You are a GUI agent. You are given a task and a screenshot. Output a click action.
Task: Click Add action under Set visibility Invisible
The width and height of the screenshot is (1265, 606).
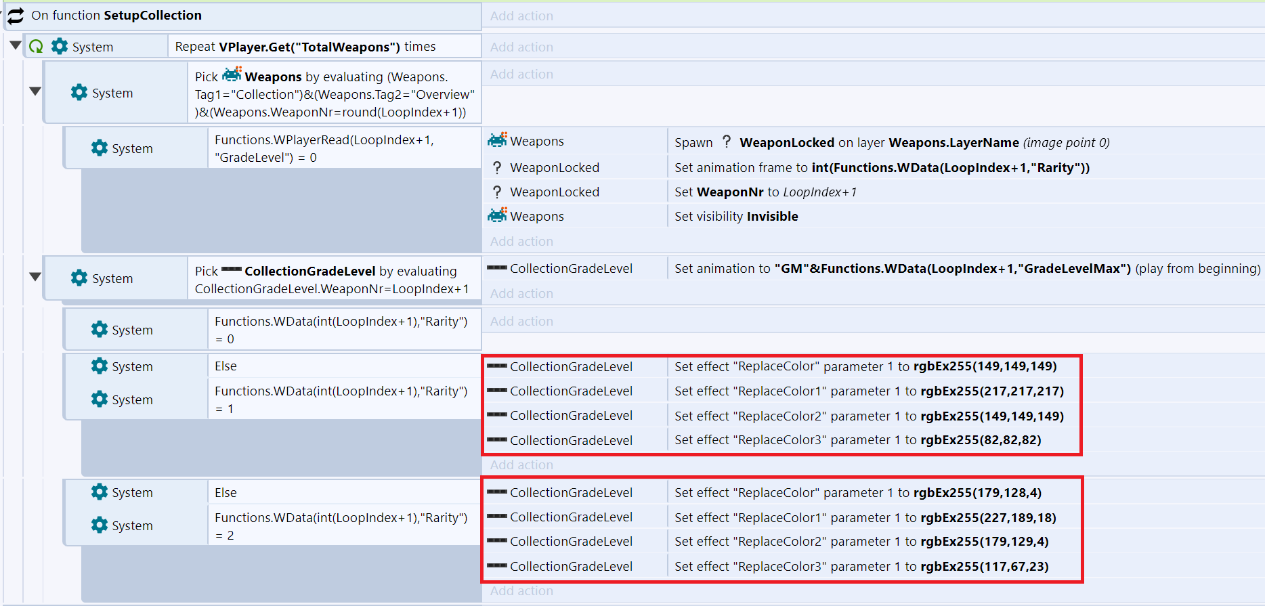521,241
